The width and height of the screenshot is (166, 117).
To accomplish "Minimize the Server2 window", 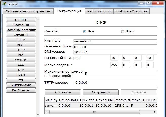I will [x=142, y=3].
